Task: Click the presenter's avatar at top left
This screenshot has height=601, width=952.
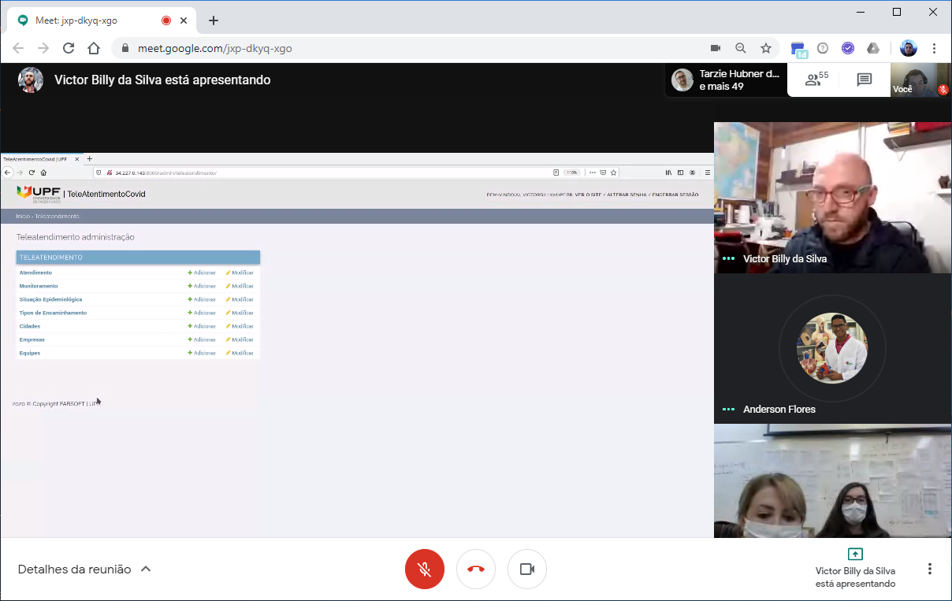Action: click(x=31, y=80)
